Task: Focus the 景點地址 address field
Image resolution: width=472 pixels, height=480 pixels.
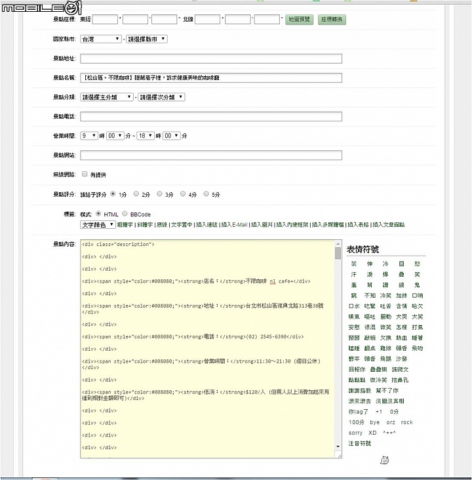Action: [x=211, y=58]
